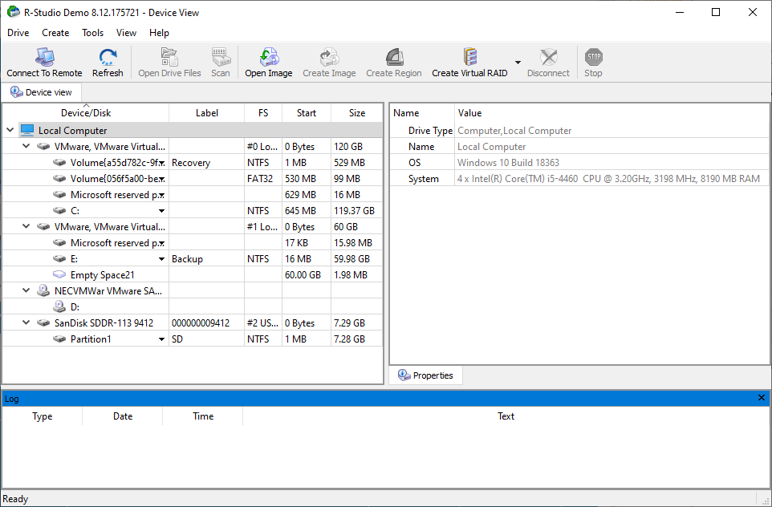Screen dimensions: 772x507
Task: Open the dropdown arrow on Partition1 row
Action: (161, 339)
